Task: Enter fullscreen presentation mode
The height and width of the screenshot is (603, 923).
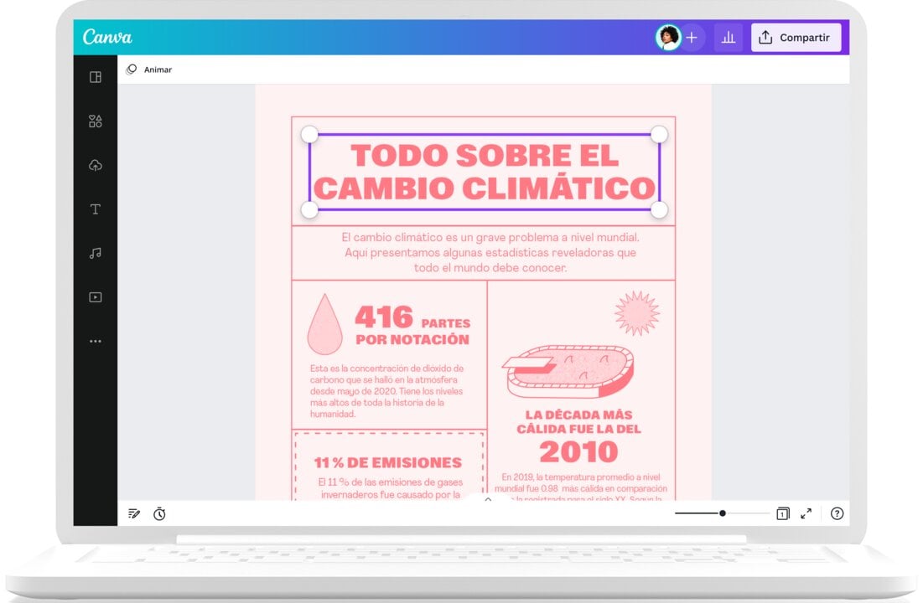Action: 806,513
